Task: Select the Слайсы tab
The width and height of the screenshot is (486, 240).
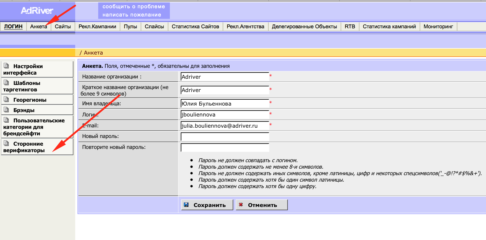Action: pyautogui.click(x=154, y=27)
